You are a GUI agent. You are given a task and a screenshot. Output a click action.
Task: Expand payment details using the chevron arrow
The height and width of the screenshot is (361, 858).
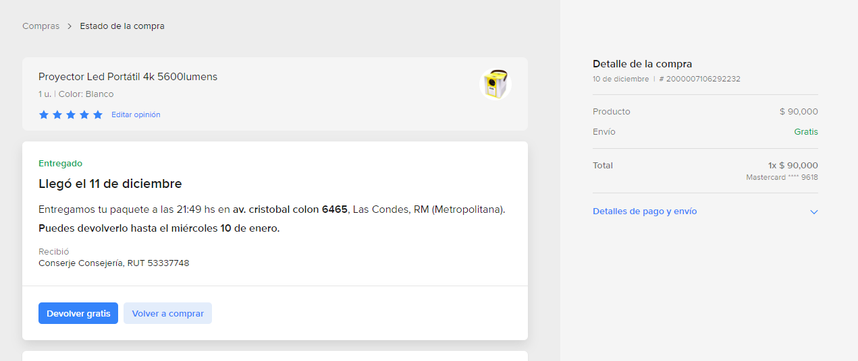(813, 211)
